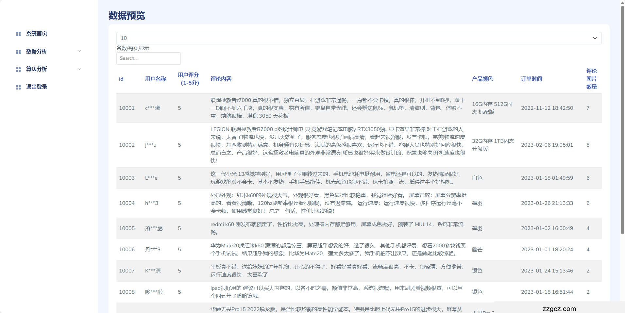The height and width of the screenshot is (313, 625).
Task: Sort by 订单时间 column header
Action: coord(532,79)
